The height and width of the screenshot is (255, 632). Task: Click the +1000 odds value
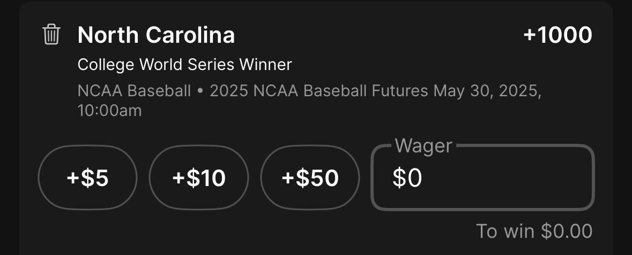click(557, 35)
